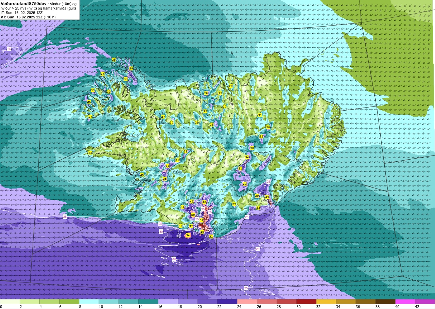The height and width of the screenshot is (309, 435).
Task: Pick the 16–18 lavender legend swatch
Action: [168, 302]
